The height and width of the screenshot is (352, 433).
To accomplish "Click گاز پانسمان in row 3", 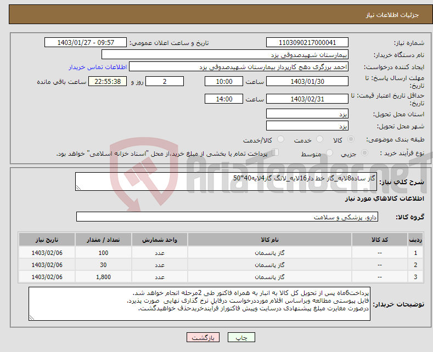I will pos(269,277).
